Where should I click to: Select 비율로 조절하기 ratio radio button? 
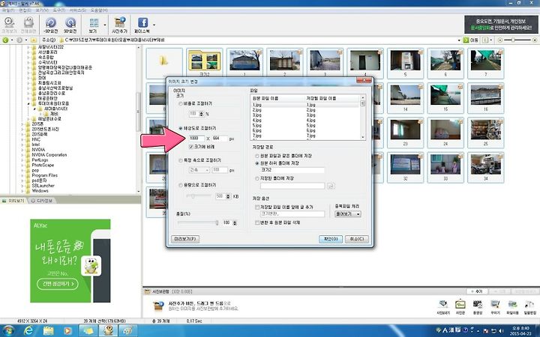click(181, 103)
